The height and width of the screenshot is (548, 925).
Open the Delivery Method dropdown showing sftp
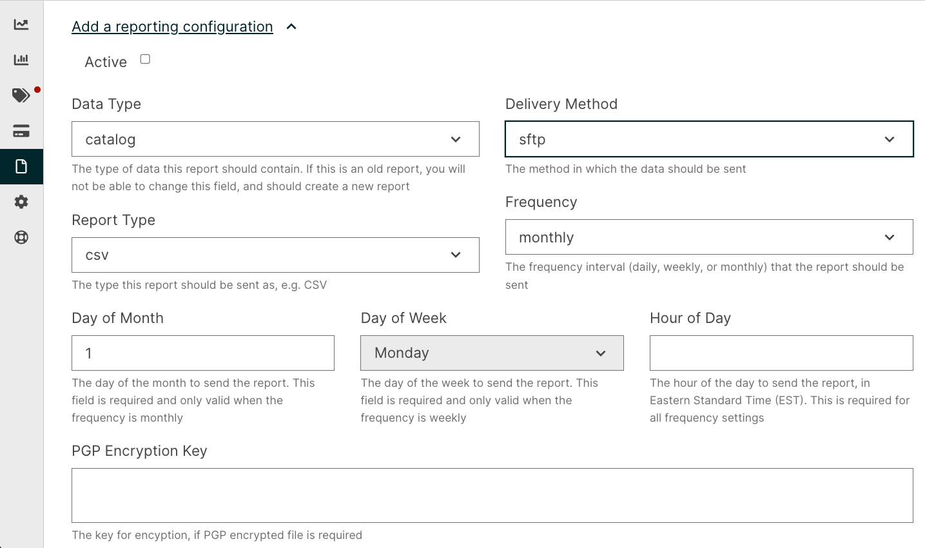click(x=709, y=139)
